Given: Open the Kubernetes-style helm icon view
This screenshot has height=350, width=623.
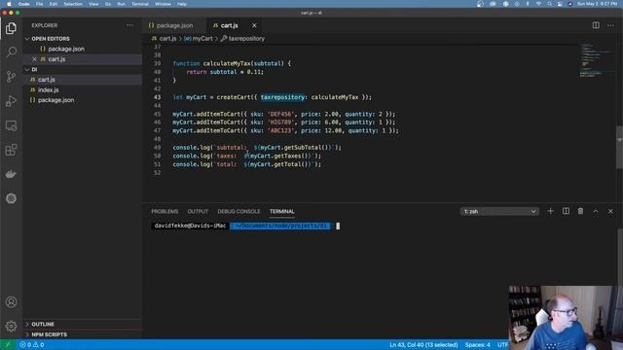Looking at the screenshot, I should pos(11,198).
